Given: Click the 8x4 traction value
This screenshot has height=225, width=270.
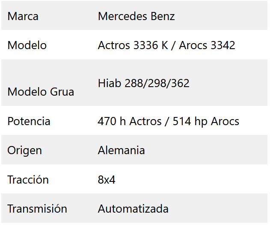Looking at the screenshot, I should pyautogui.click(x=107, y=180).
